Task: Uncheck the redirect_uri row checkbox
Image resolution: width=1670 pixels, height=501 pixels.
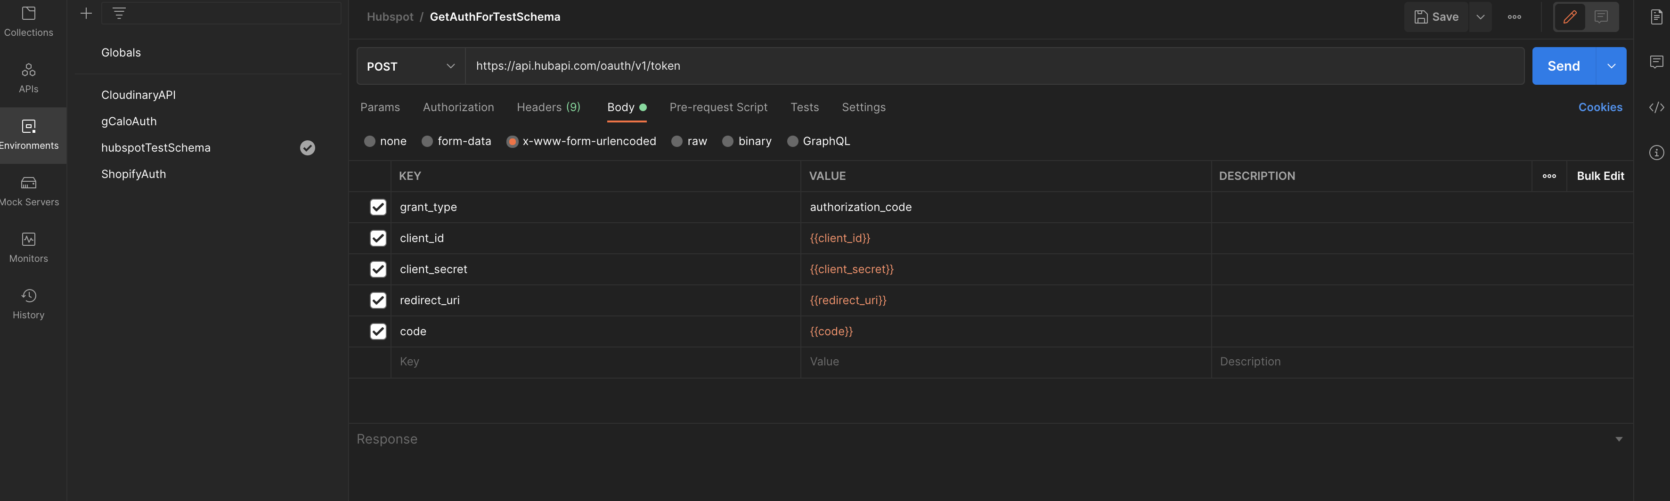Action: pos(378,300)
